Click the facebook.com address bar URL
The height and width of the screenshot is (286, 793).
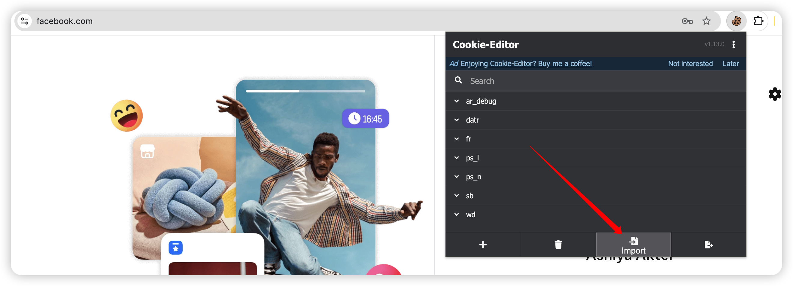[x=64, y=21]
